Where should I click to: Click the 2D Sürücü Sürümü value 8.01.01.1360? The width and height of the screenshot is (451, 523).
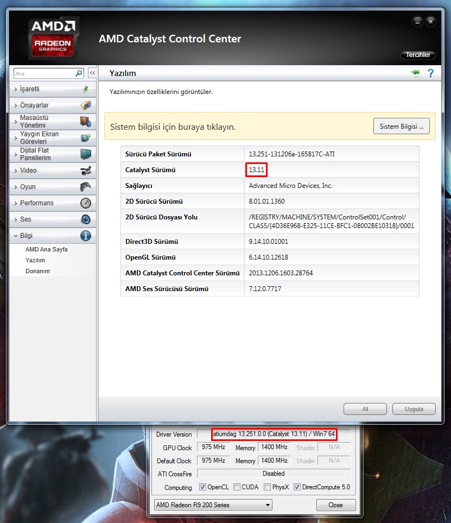(266, 201)
